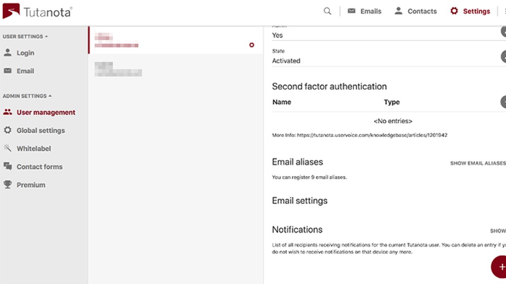
Task: Click the State Activated field
Action: point(385,60)
